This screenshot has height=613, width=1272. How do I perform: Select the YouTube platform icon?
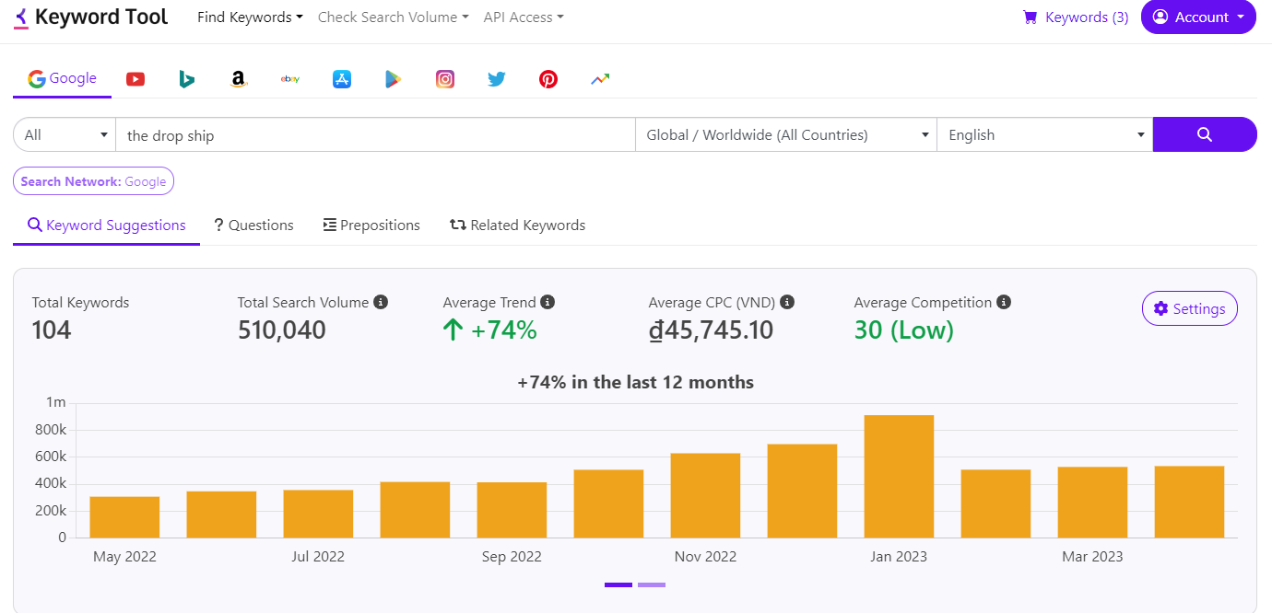point(135,79)
